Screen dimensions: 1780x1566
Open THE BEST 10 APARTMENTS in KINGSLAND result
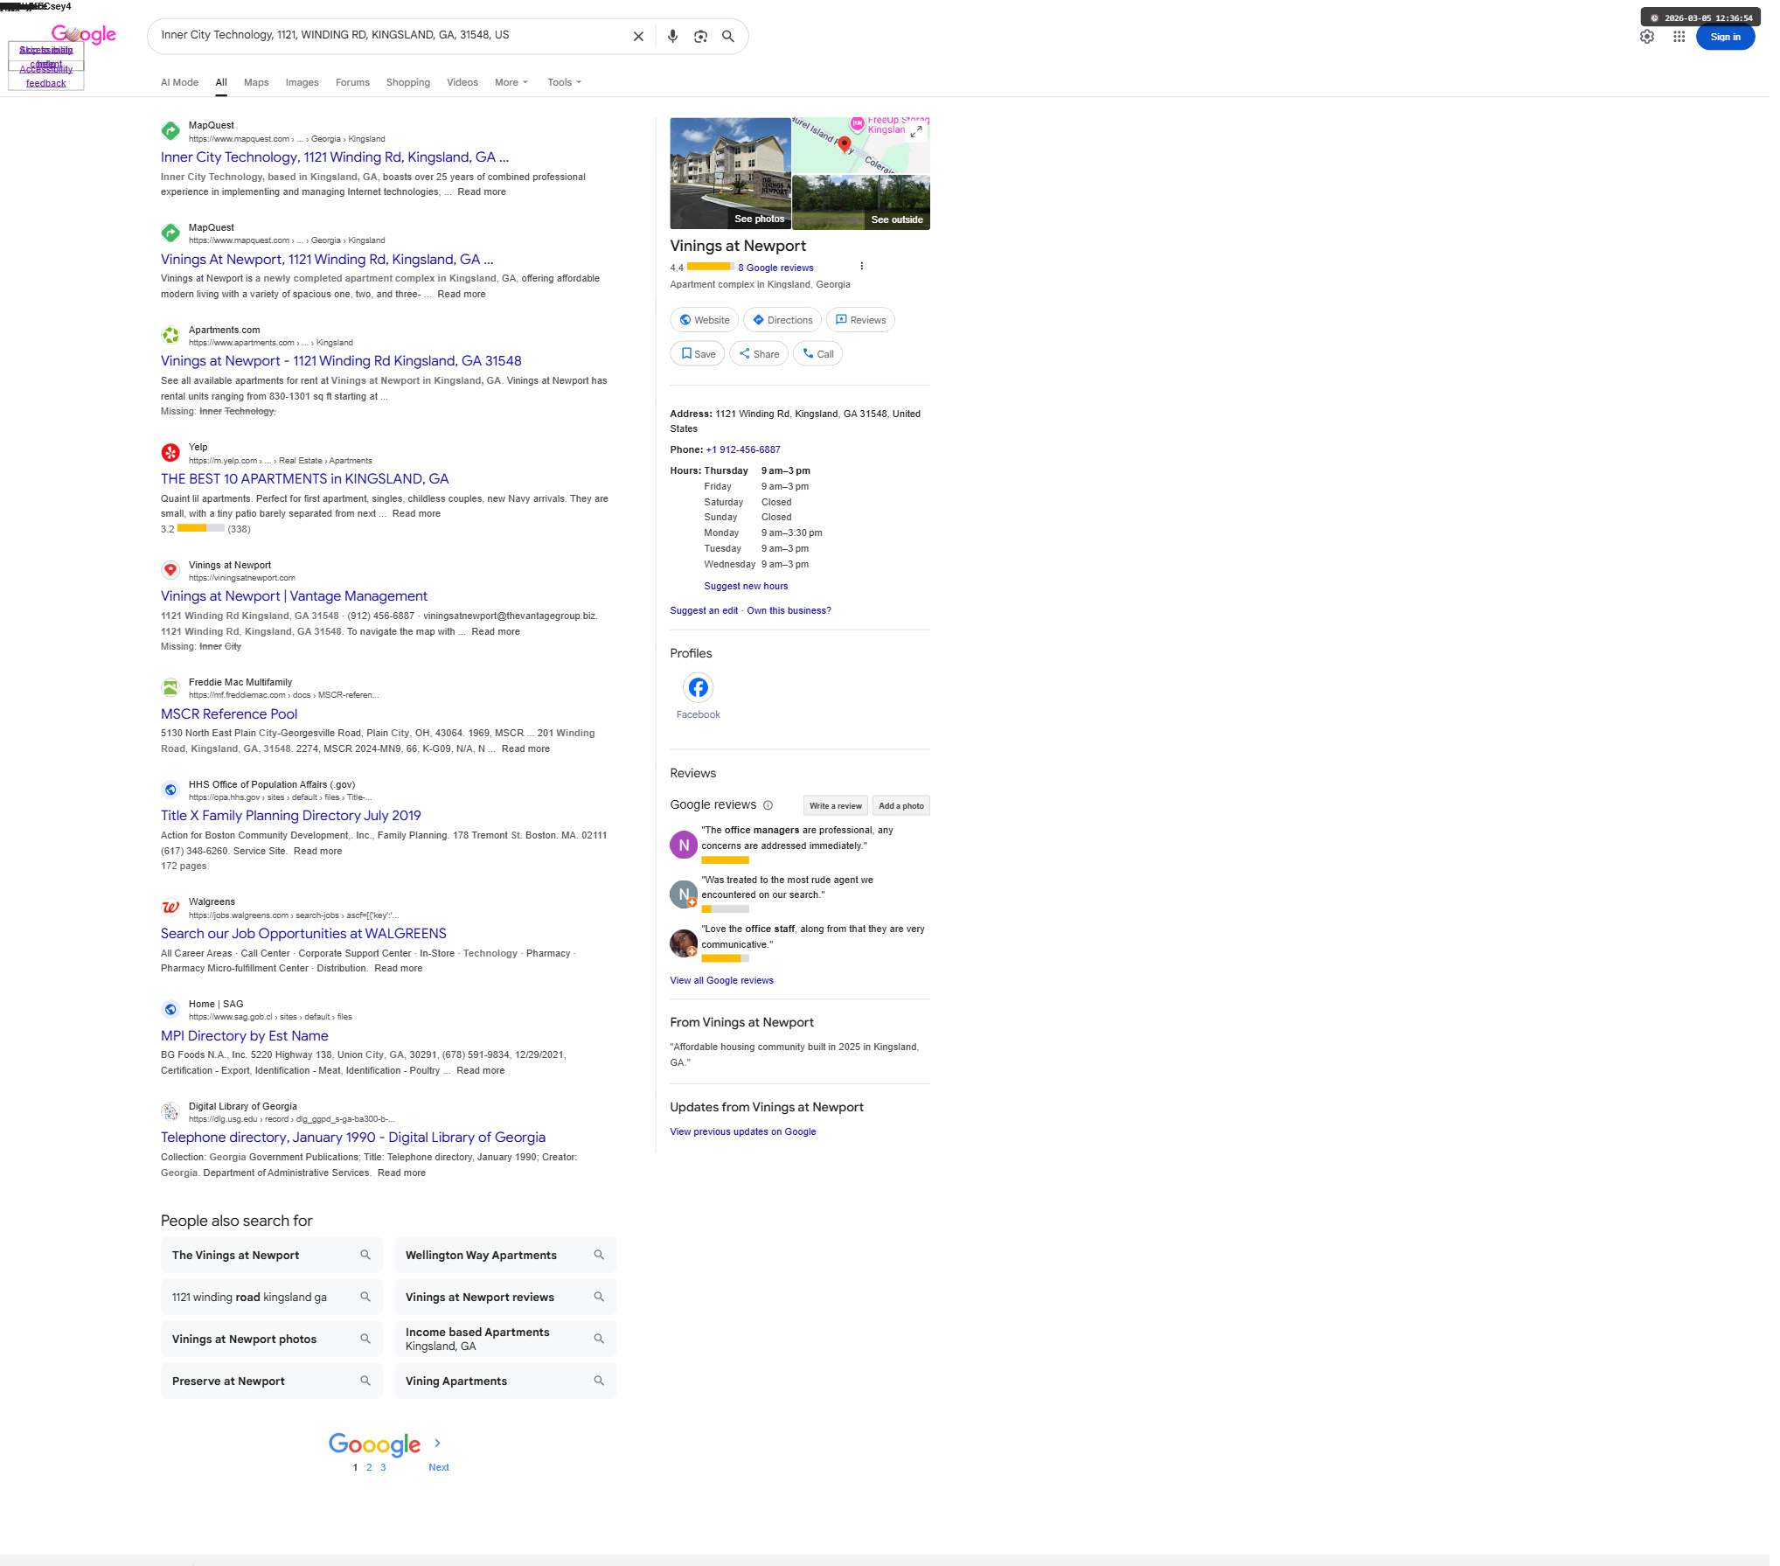coord(306,481)
